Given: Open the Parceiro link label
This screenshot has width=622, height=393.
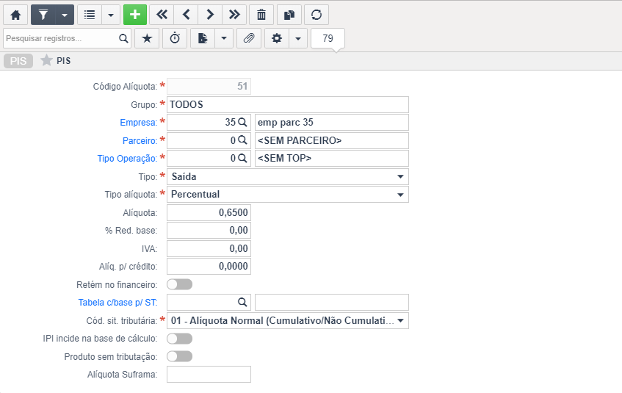Looking at the screenshot, I should click(140, 140).
